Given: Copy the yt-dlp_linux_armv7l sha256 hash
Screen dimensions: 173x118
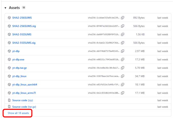Looking at the screenshot, I should (x=123, y=93).
